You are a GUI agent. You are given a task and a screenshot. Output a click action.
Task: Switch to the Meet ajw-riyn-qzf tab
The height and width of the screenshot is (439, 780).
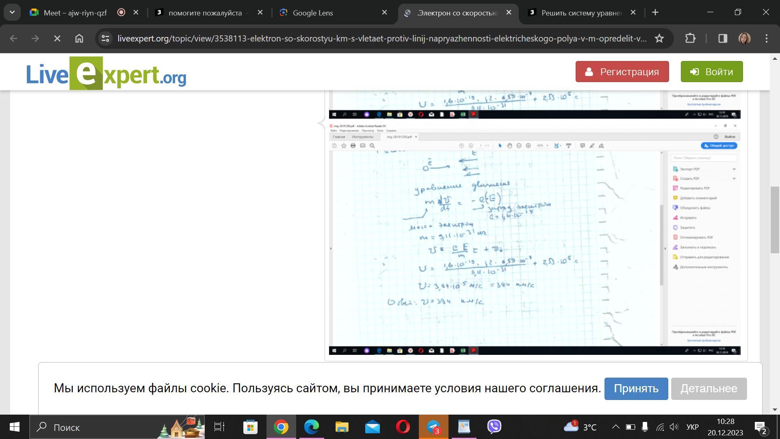pyautogui.click(x=75, y=13)
